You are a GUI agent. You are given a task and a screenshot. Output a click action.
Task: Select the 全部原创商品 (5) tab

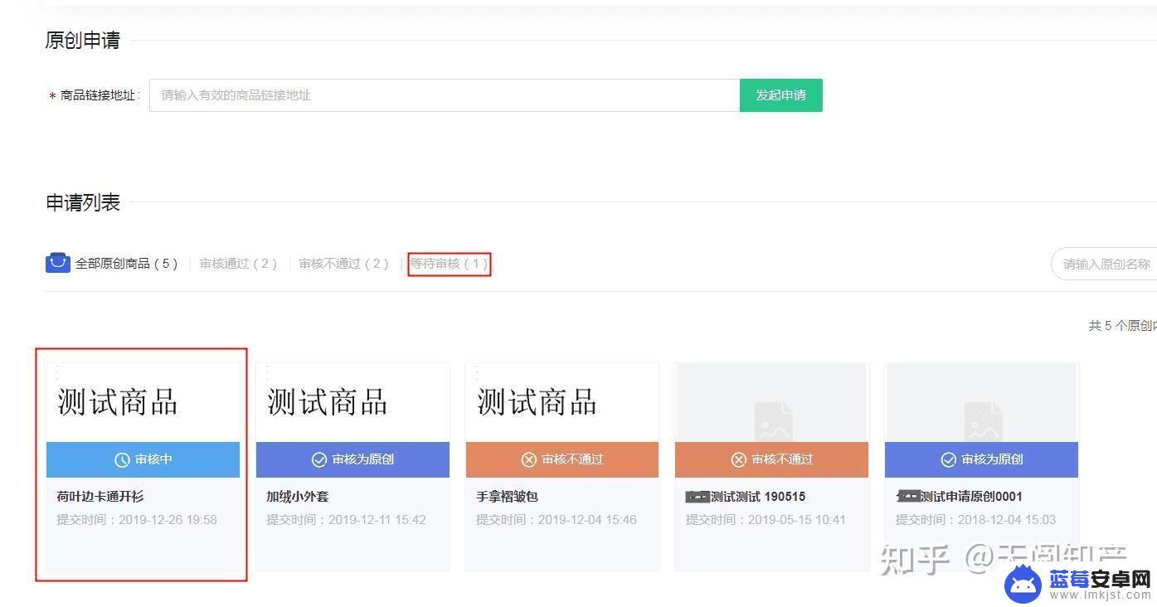click(126, 264)
